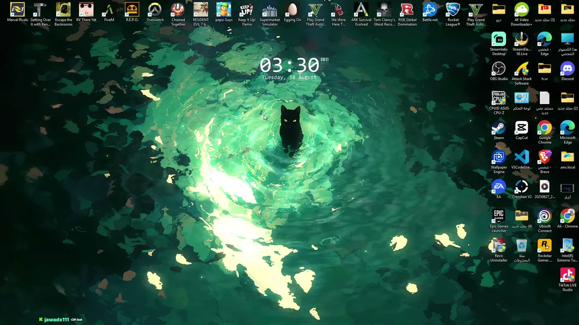Launch Ubisoft Connect

[545, 221]
